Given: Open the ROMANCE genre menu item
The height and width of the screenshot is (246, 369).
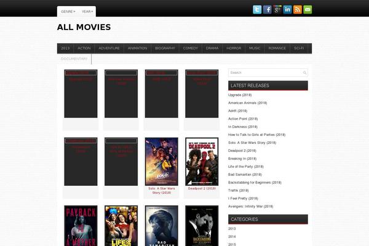Looking at the screenshot, I should point(277,48).
